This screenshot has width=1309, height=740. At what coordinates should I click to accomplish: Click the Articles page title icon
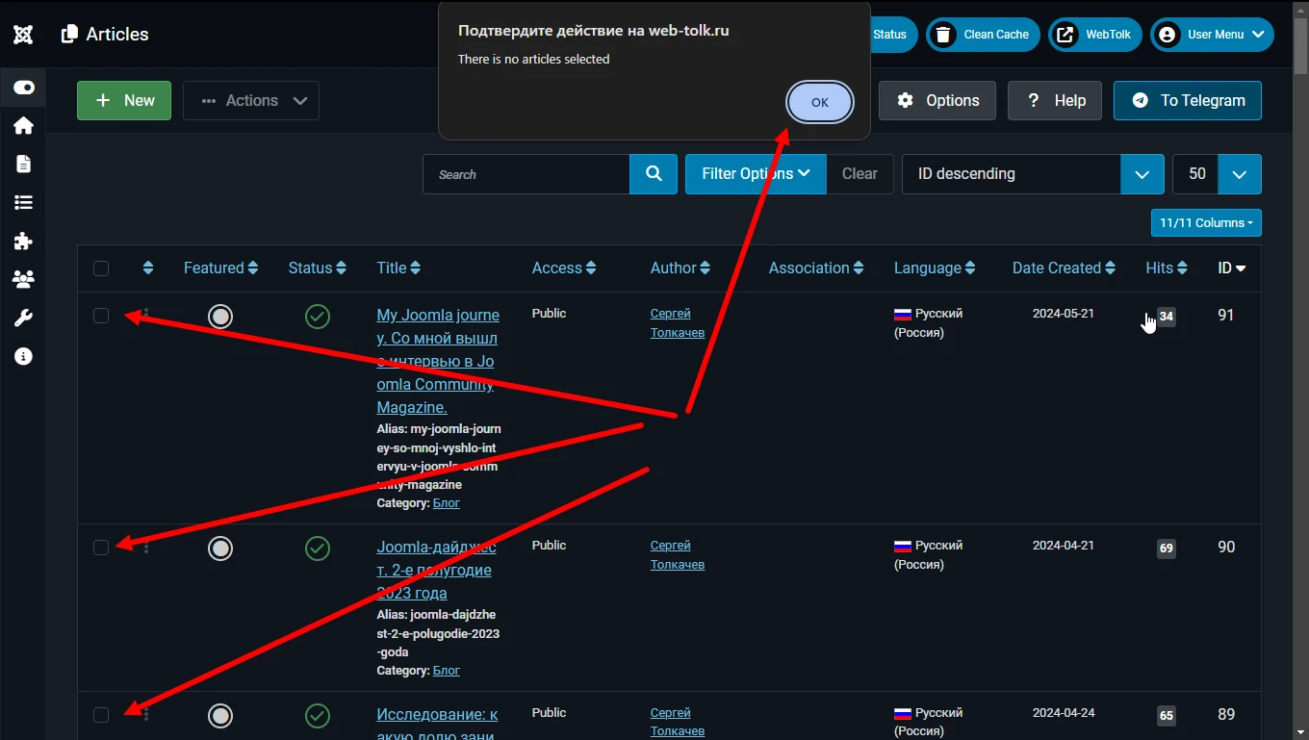pyautogui.click(x=69, y=35)
